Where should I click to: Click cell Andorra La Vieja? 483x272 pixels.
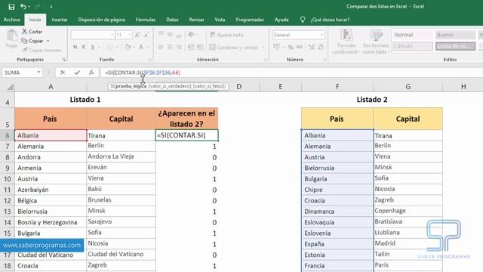121,156
